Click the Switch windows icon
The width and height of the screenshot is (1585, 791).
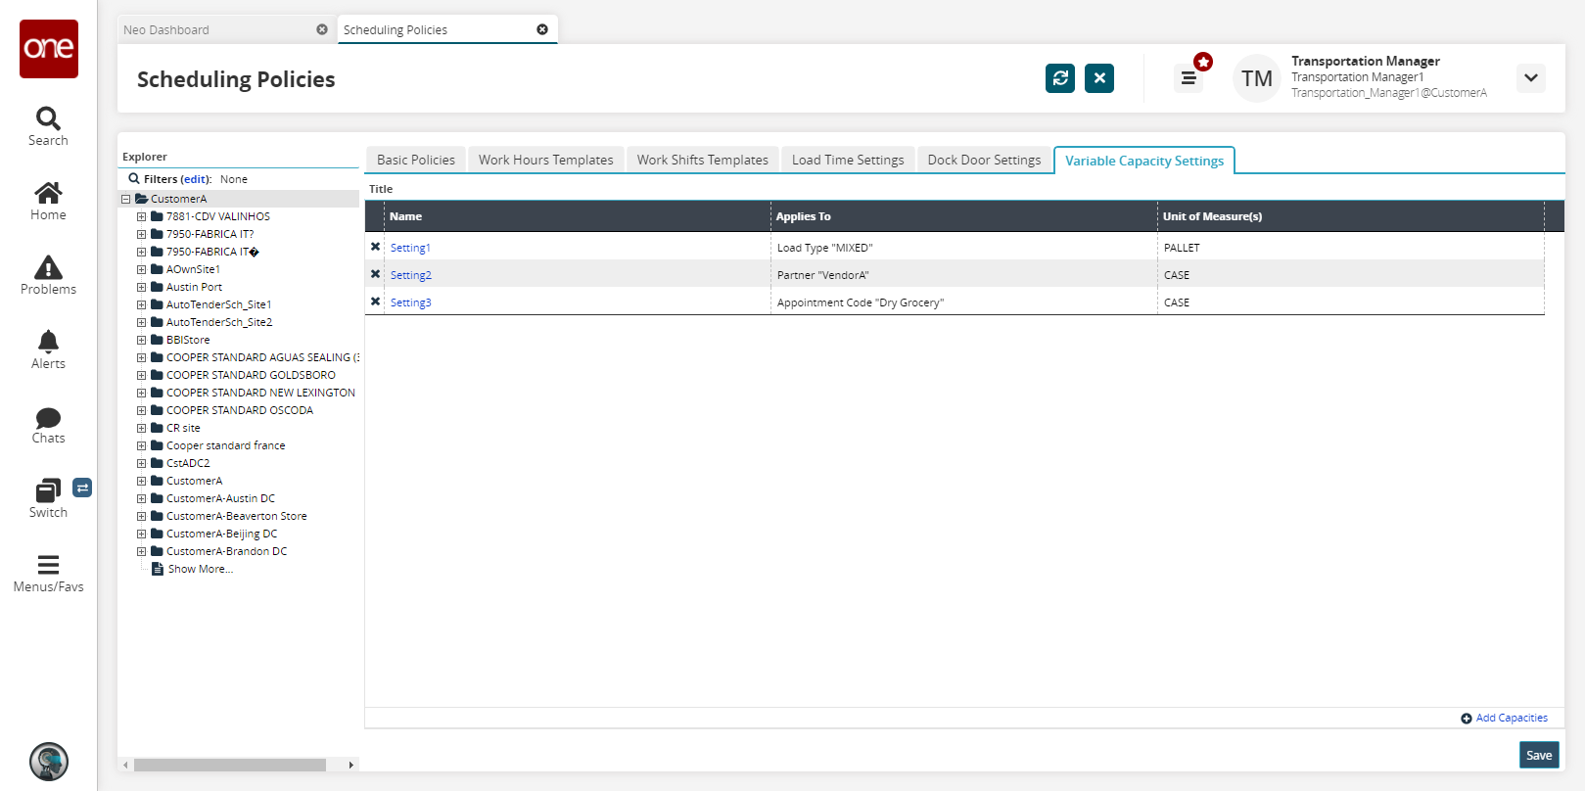click(x=48, y=490)
